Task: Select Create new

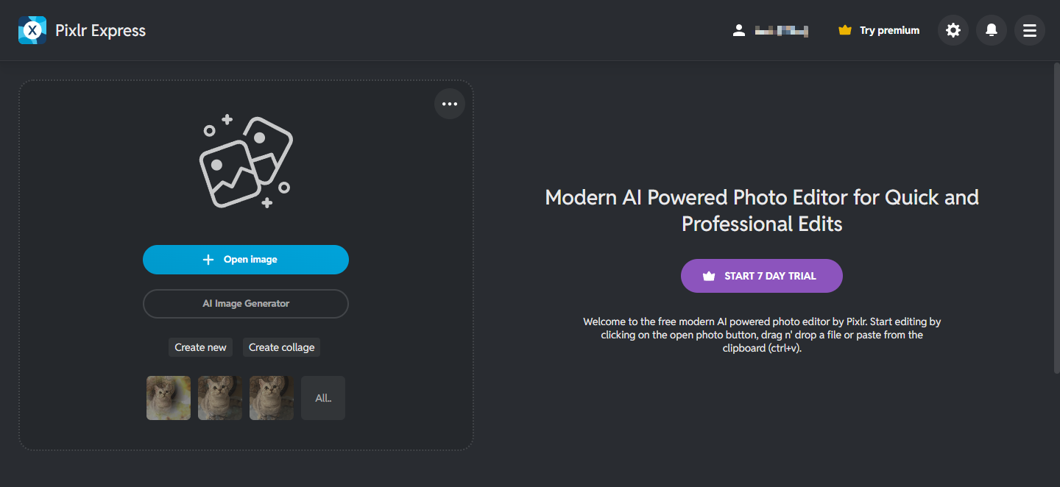Action: click(x=200, y=346)
